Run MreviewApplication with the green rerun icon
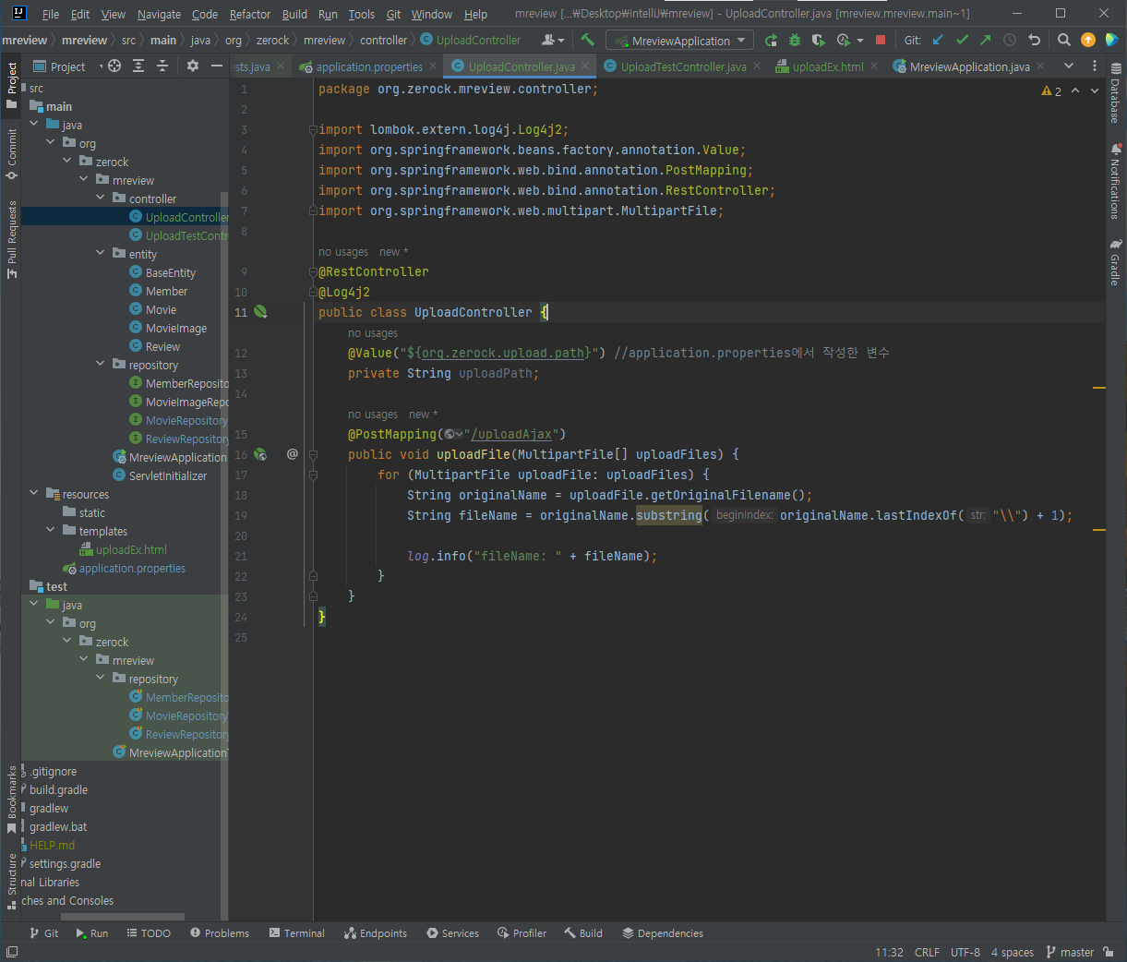 771,41
